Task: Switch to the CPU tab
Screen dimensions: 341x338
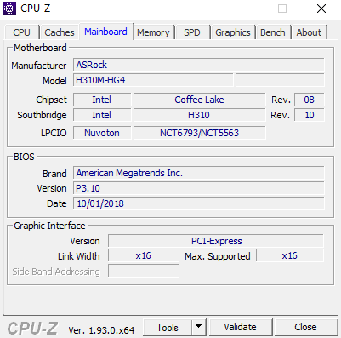Action: coord(21,32)
